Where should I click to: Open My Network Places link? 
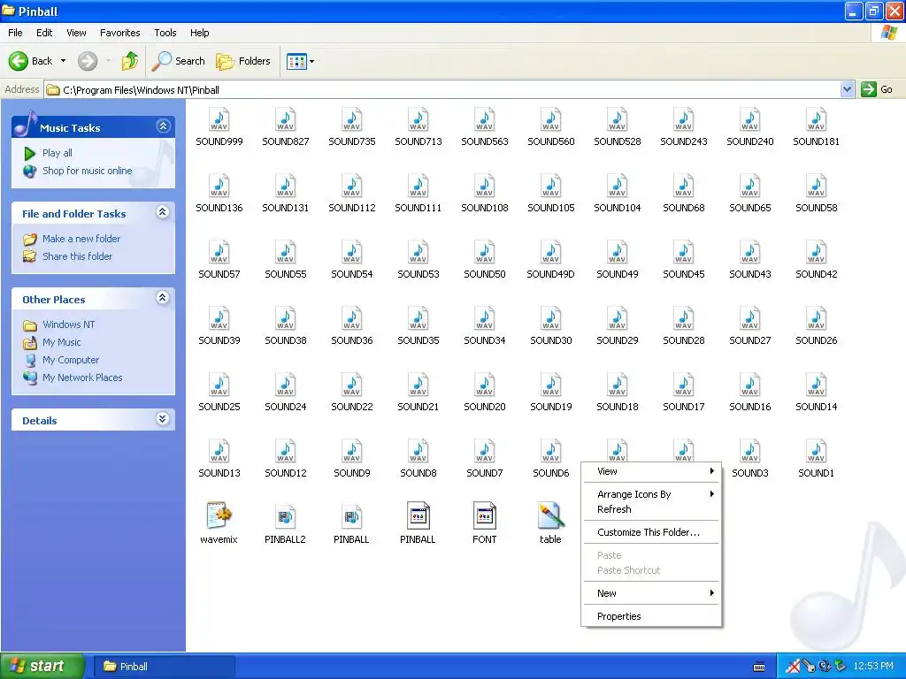click(82, 378)
